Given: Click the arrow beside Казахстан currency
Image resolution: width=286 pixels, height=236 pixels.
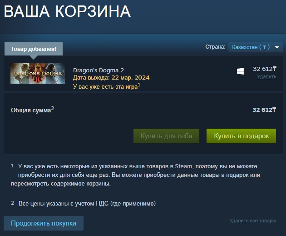Looking at the screenshot, I should click(x=277, y=47).
